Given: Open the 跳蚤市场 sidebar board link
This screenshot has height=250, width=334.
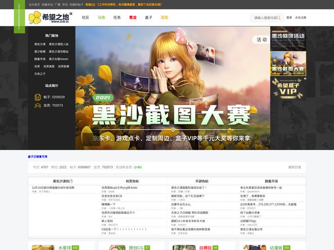Looking at the screenshot, I should pos(40,59).
